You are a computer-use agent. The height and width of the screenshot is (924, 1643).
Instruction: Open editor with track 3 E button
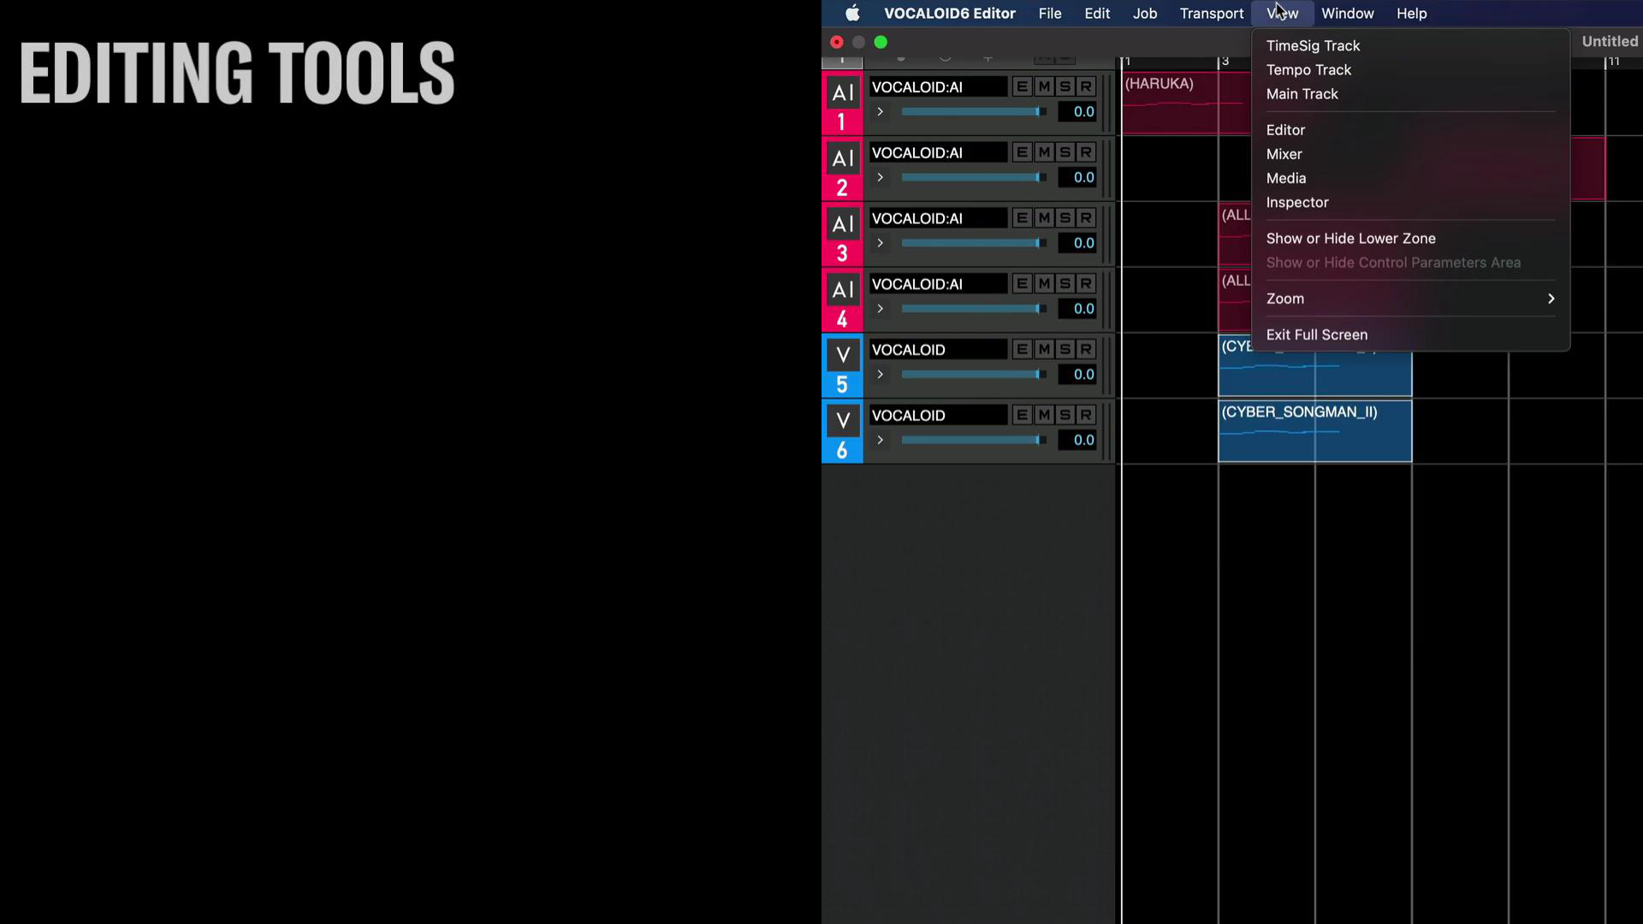(x=1022, y=218)
